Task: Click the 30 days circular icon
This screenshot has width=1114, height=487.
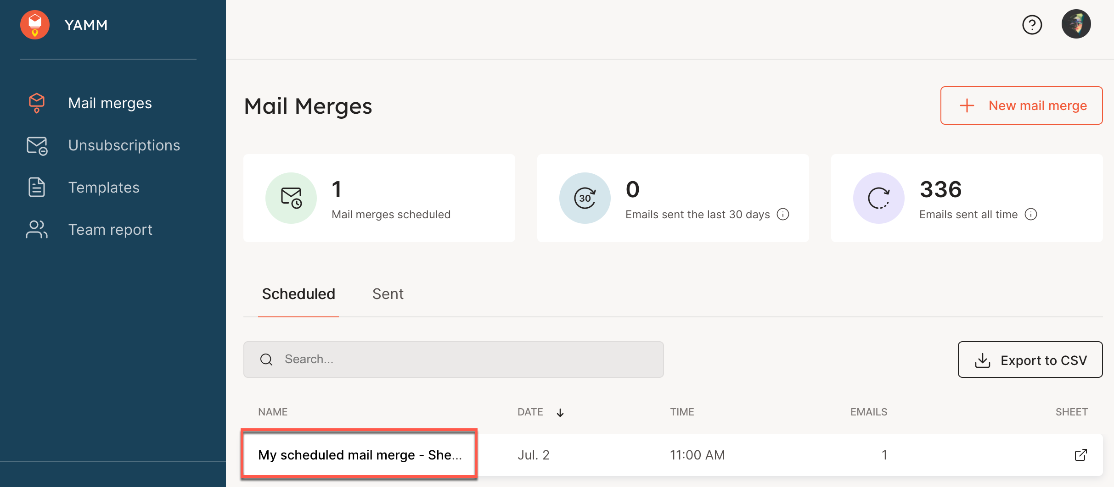Action: point(585,198)
